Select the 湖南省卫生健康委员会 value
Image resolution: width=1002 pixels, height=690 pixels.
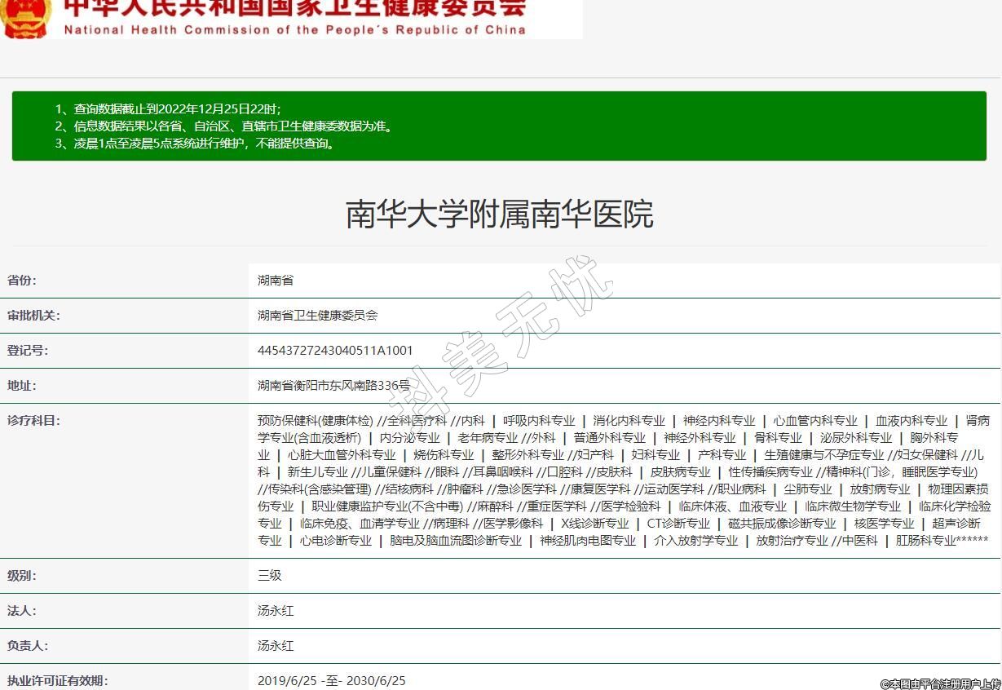click(317, 316)
